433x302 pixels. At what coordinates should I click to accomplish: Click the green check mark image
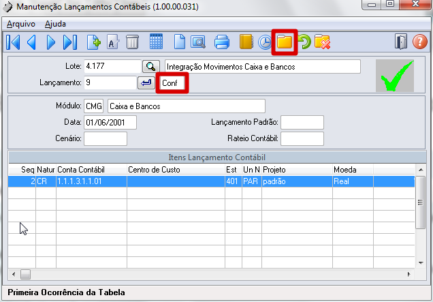click(395, 76)
